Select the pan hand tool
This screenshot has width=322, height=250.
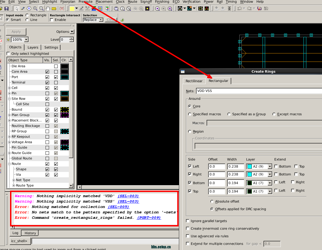tap(48, 8)
